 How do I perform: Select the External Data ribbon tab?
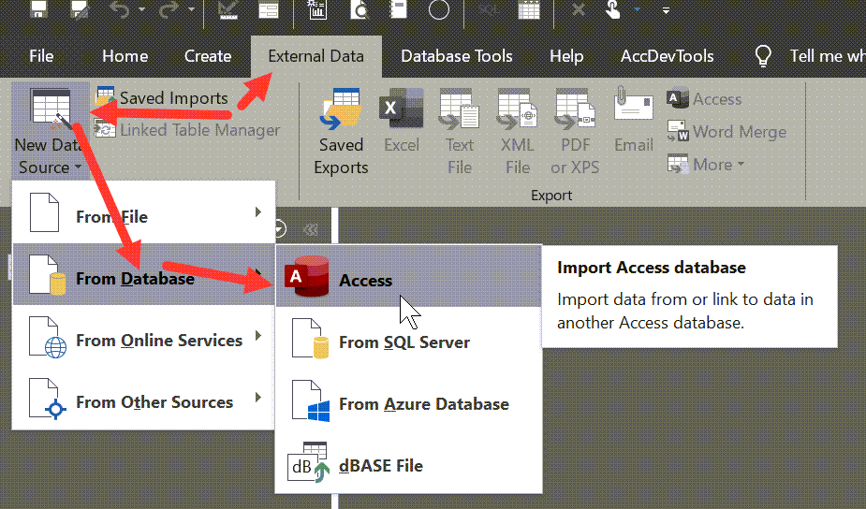coord(316,56)
